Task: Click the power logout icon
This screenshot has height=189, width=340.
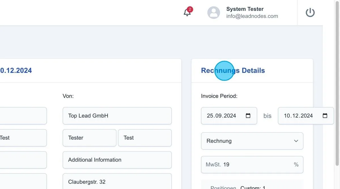Action: 310,12
